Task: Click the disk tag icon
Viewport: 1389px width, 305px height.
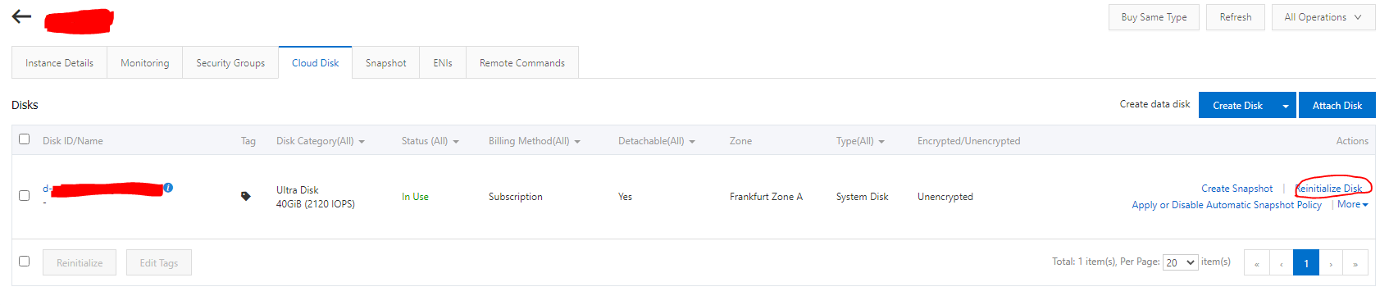Action: [x=245, y=196]
